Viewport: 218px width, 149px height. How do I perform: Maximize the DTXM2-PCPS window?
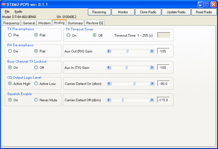click(x=207, y=4)
